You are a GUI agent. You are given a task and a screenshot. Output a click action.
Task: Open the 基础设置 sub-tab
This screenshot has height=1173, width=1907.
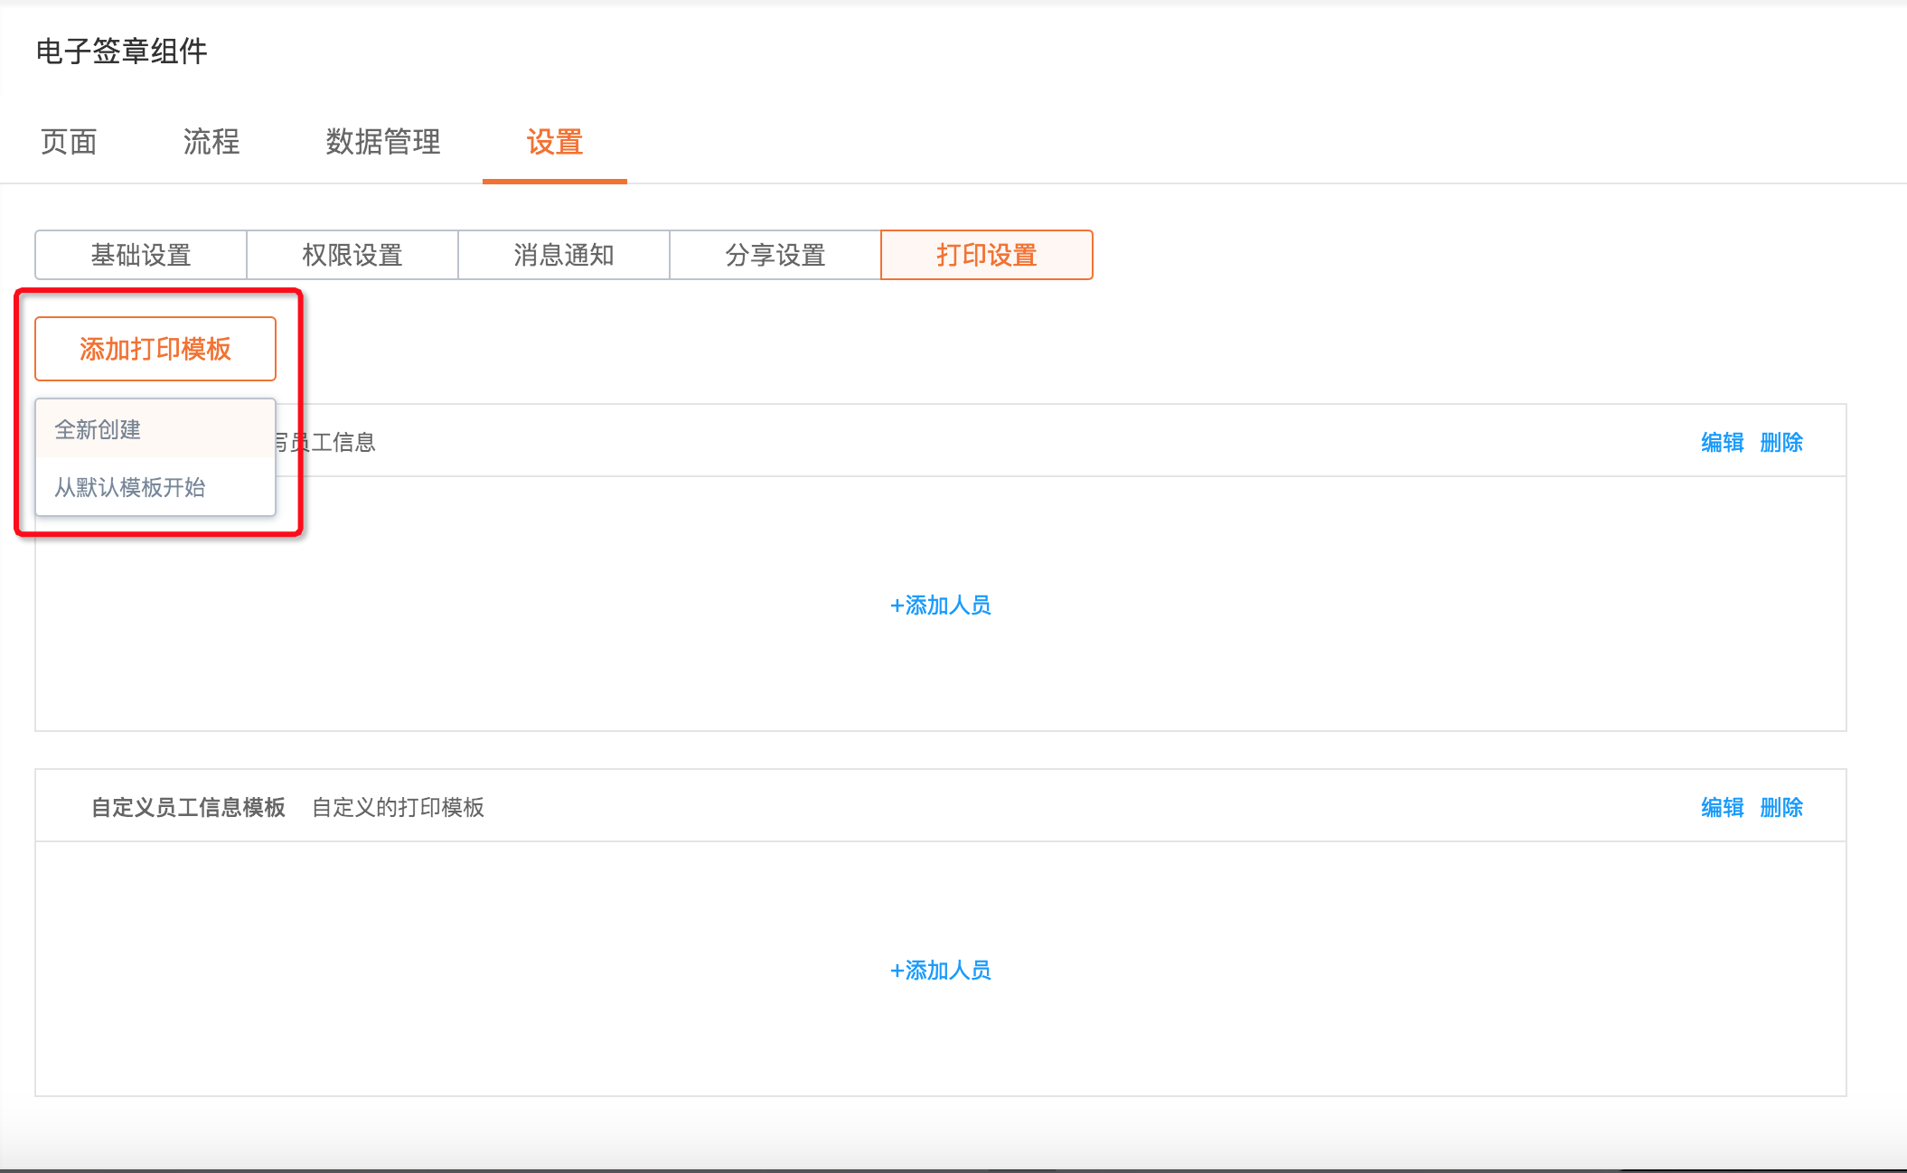(x=141, y=255)
